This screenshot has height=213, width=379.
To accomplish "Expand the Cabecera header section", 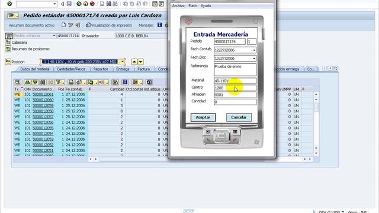I will [x=8, y=42].
